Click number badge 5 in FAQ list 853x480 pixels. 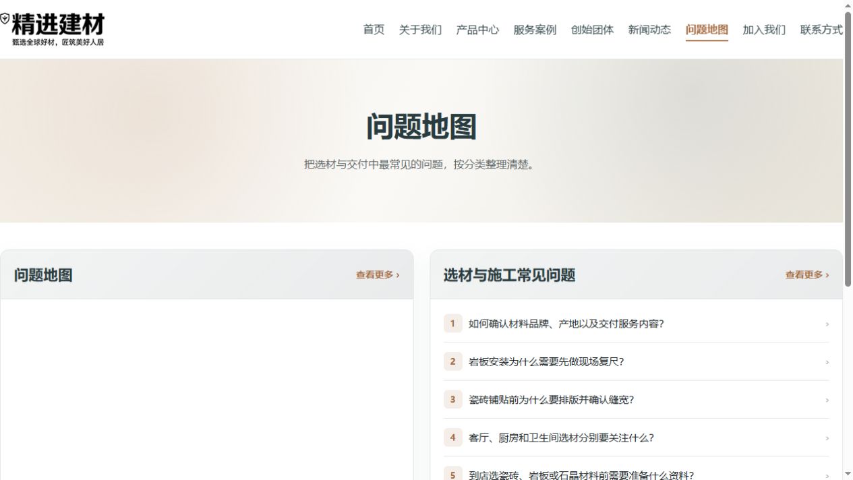[x=452, y=475]
